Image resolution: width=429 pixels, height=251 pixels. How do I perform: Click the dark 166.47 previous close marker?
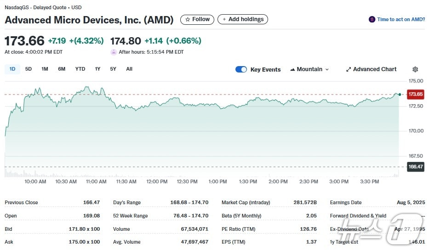[x=416, y=167]
